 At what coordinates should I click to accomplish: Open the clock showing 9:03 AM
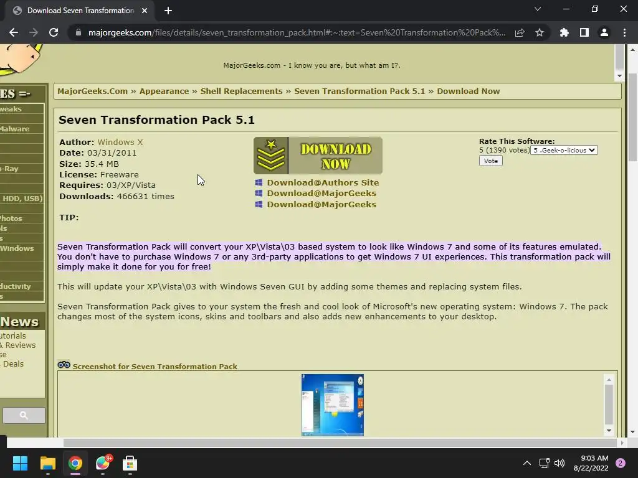click(x=591, y=463)
